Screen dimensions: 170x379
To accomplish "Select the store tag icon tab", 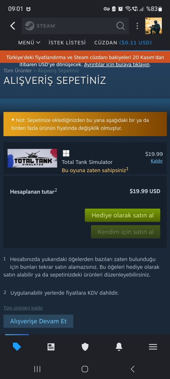I will coord(17,347).
